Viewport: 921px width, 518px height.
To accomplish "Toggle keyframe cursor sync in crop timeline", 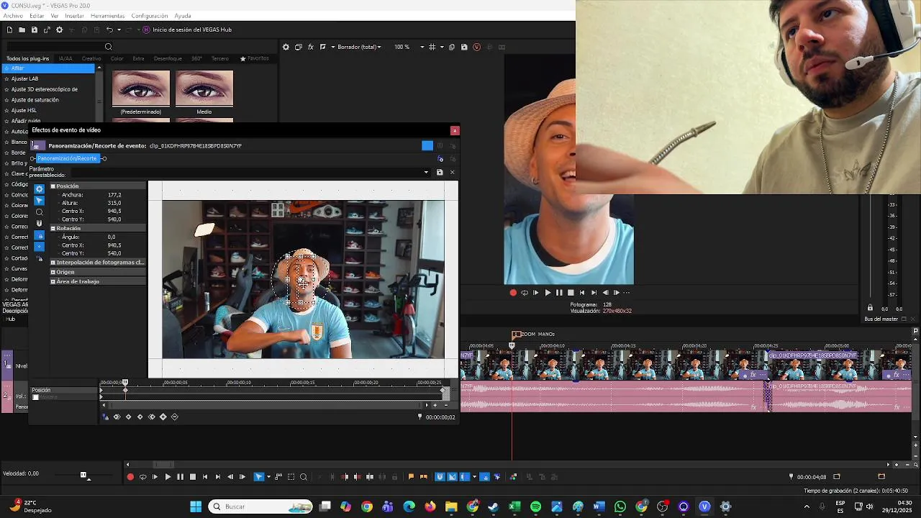I will [x=106, y=417].
